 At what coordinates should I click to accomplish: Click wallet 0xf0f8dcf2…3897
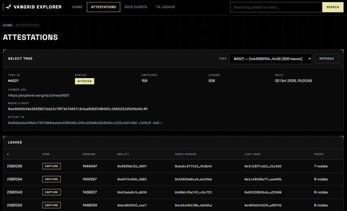coord(132,166)
